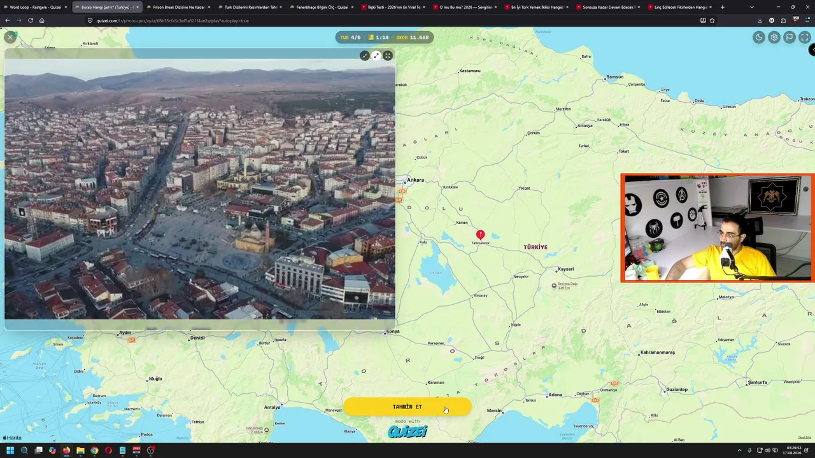This screenshot has width=815, height=458.
Task: Open the aerial city photo
Action: [x=200, y=189]
